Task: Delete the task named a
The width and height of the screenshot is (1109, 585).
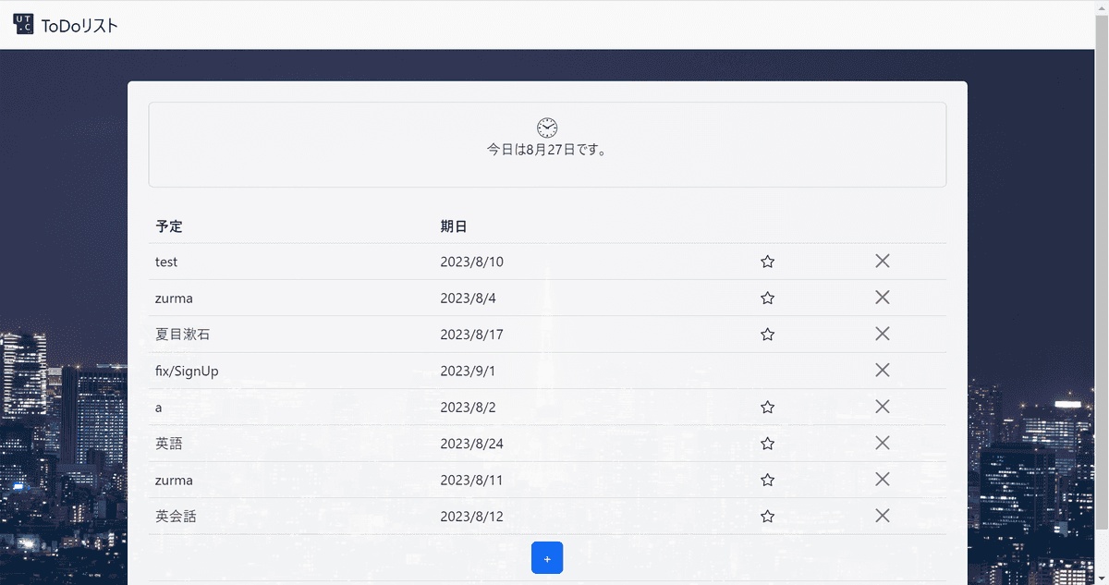Action: pos(882,407)
